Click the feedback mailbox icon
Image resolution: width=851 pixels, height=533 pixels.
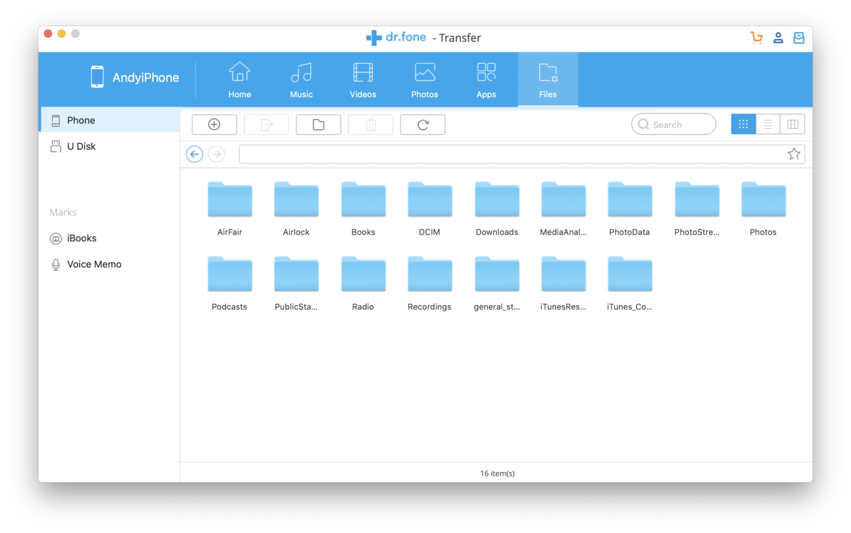click(799, 38)
